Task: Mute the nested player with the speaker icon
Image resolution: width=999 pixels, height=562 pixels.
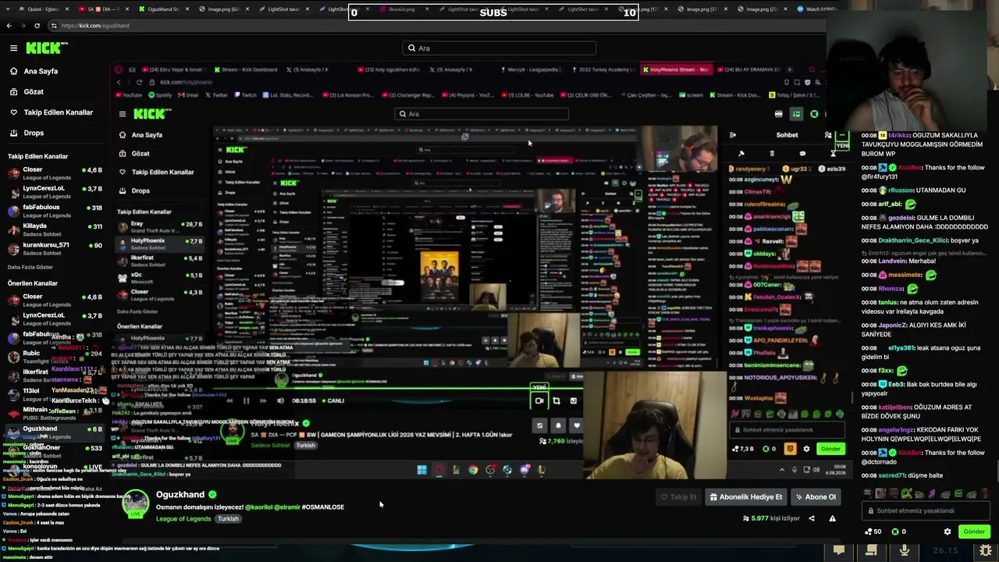Action: [x=280, y=401]
